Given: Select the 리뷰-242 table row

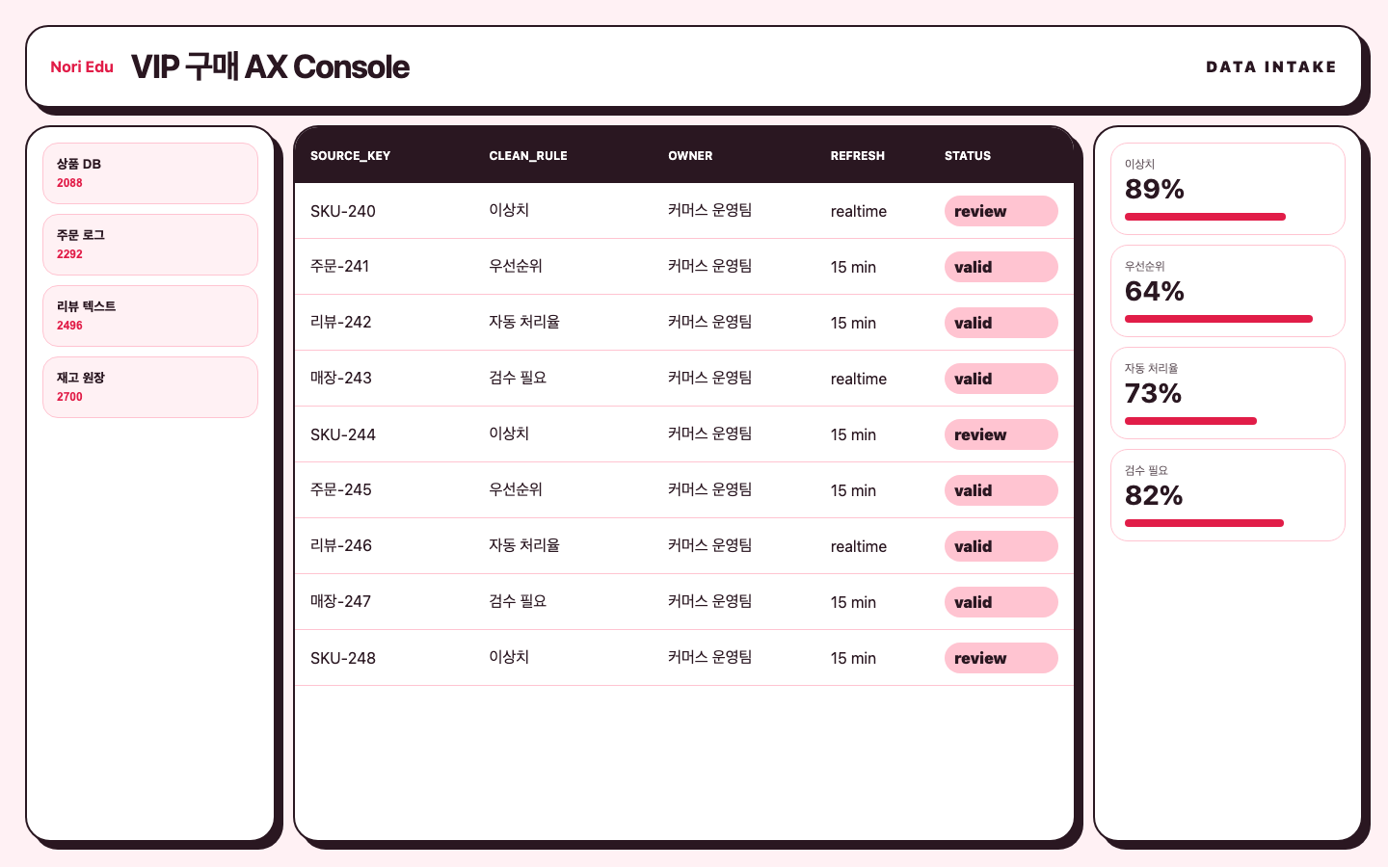Looking at the screenshot, I should point(684,323).
